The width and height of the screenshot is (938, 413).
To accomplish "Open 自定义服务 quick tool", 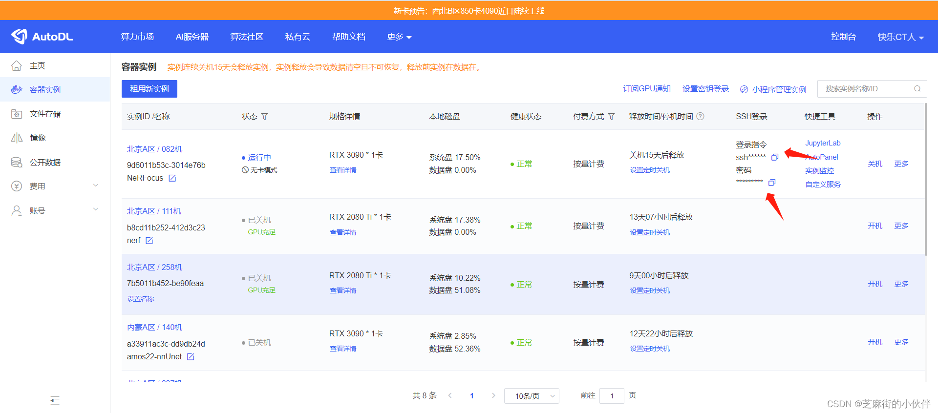I will (x=823, y=184).
